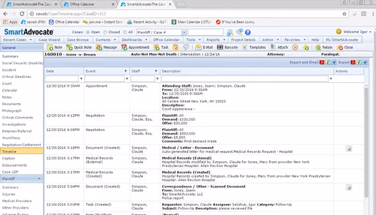Open the Welcome Igor user menu

point(353,32)
